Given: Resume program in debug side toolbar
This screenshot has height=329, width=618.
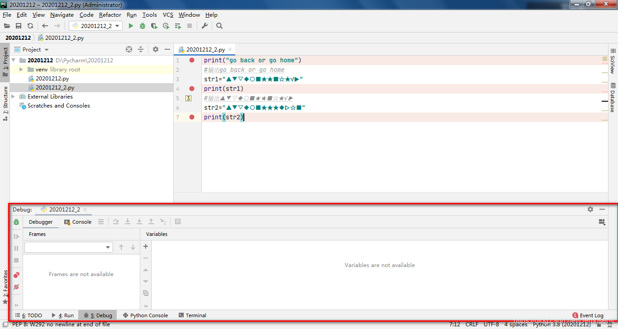Looking at the screenshot, I should (16, 236).
